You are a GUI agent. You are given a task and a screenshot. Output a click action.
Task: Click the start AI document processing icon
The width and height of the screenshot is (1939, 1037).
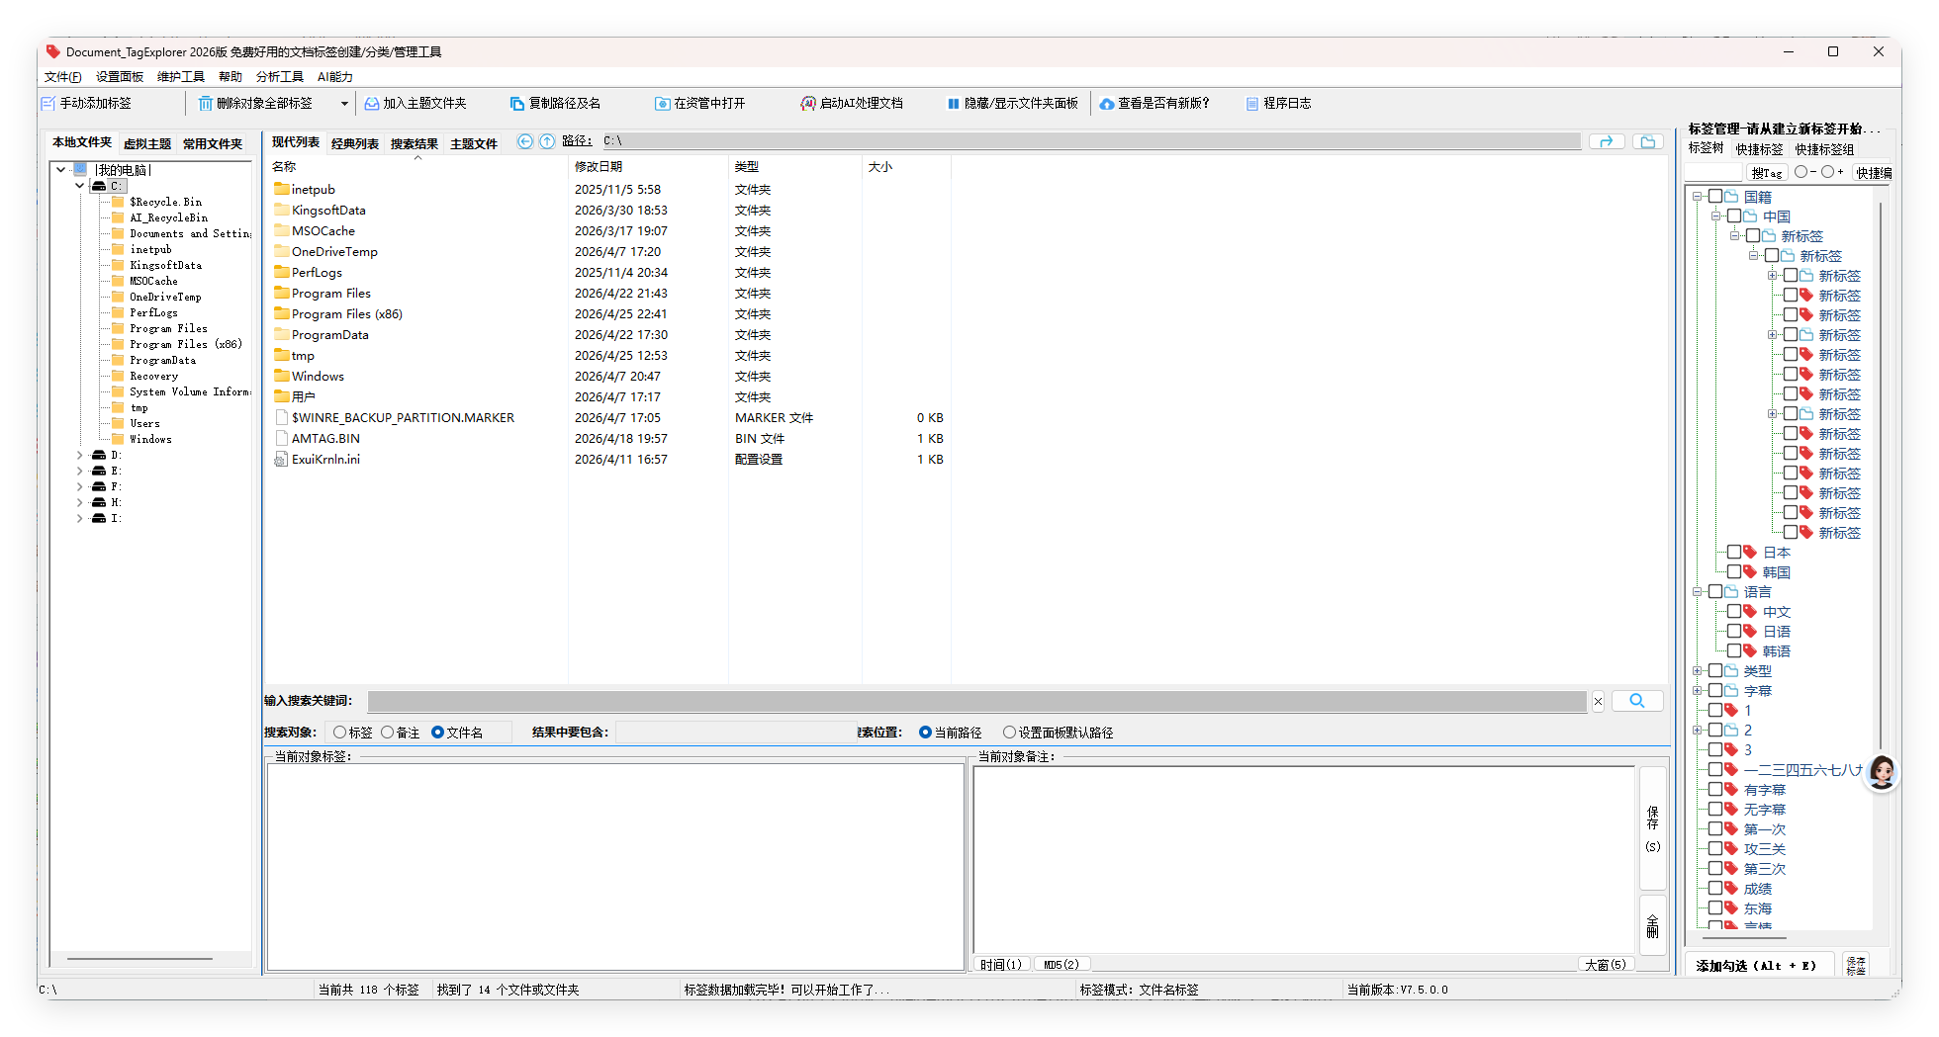(x=808, y=104)
